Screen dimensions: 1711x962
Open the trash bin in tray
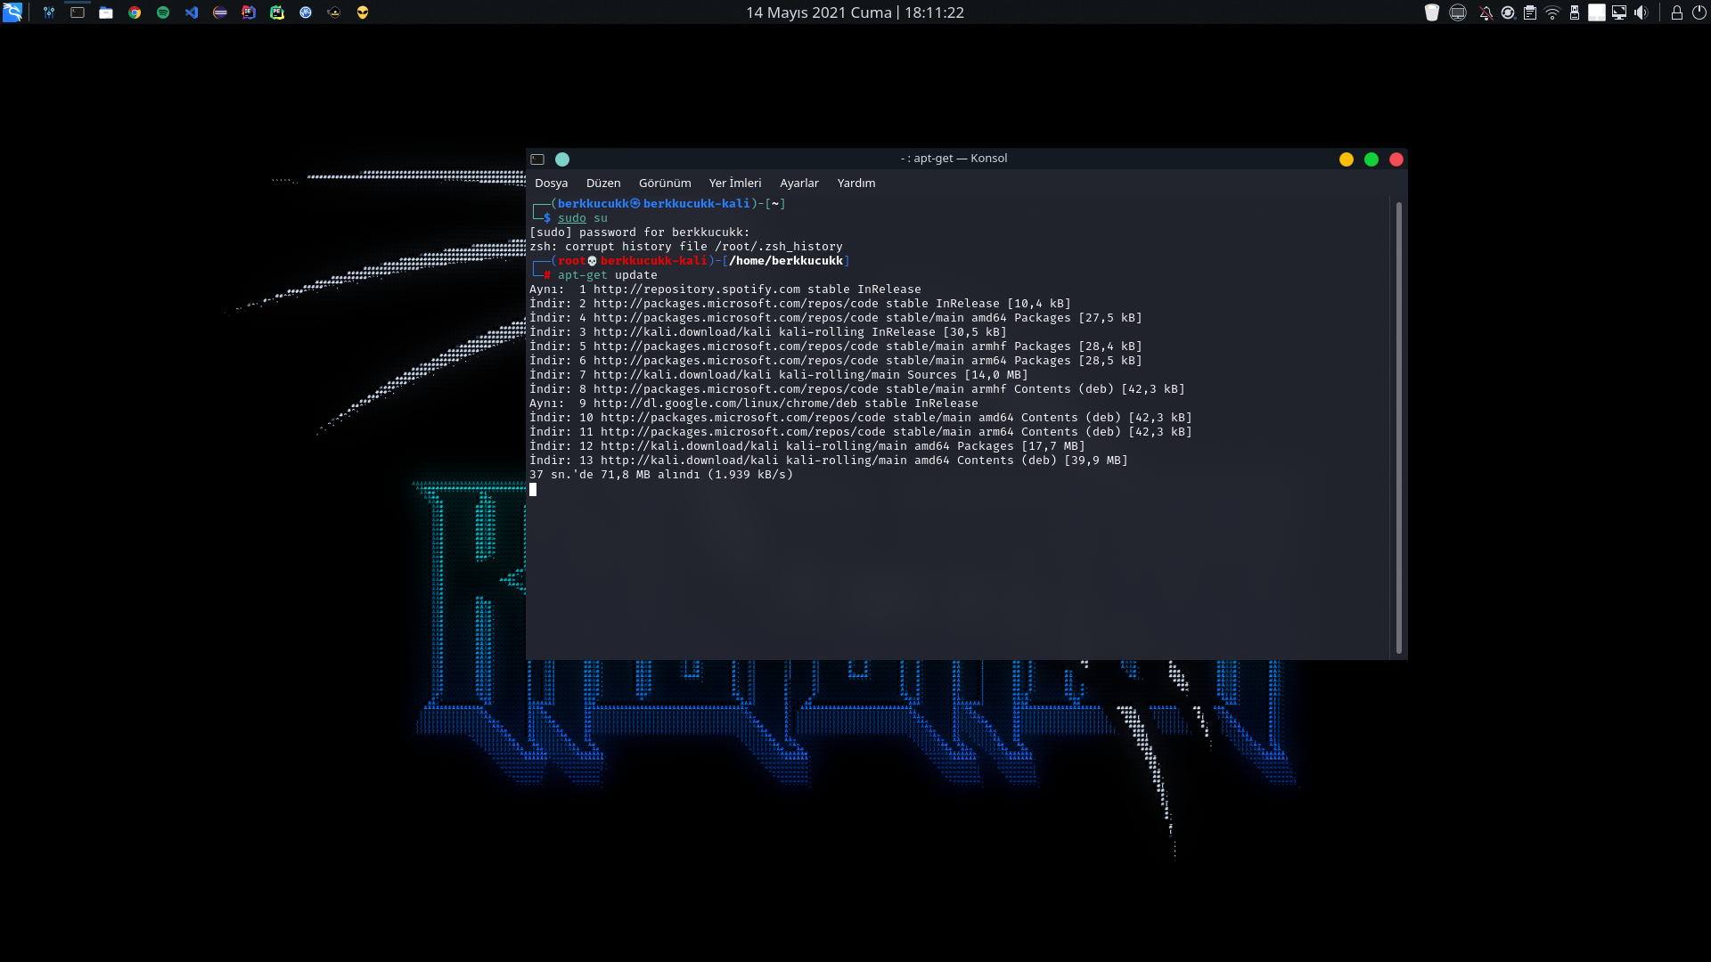tap(1432, 12)
